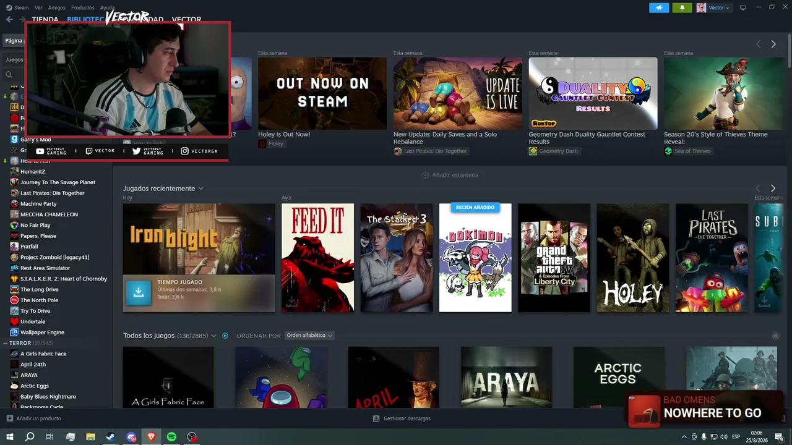Image resolution: width=792 pixels, height=445 pixels.
Task: Select S.T.A.L.K.E.R. 2: Heart of Chornobyl
Action: 64,279
